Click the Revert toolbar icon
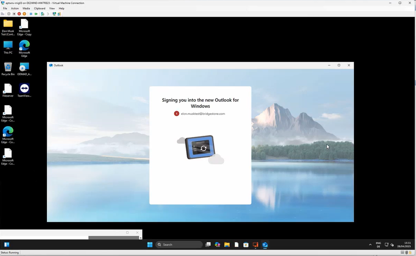 (48, 14)
